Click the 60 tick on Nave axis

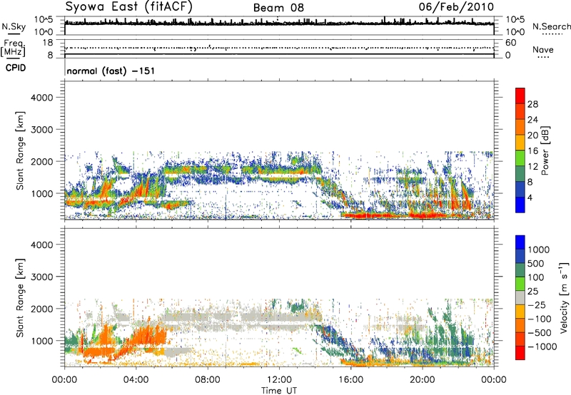pos(511,43)
